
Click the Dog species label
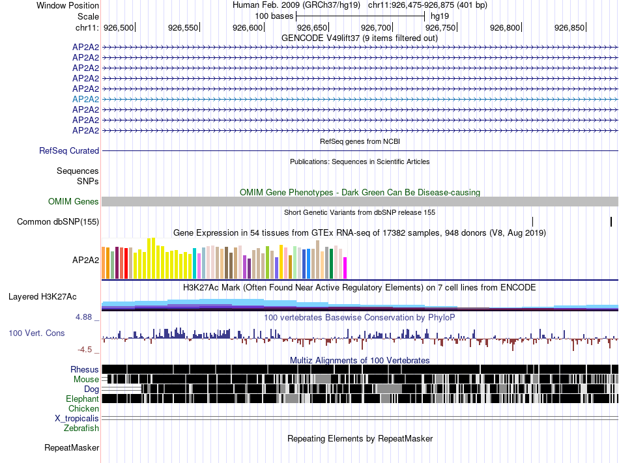coord(91,389)
